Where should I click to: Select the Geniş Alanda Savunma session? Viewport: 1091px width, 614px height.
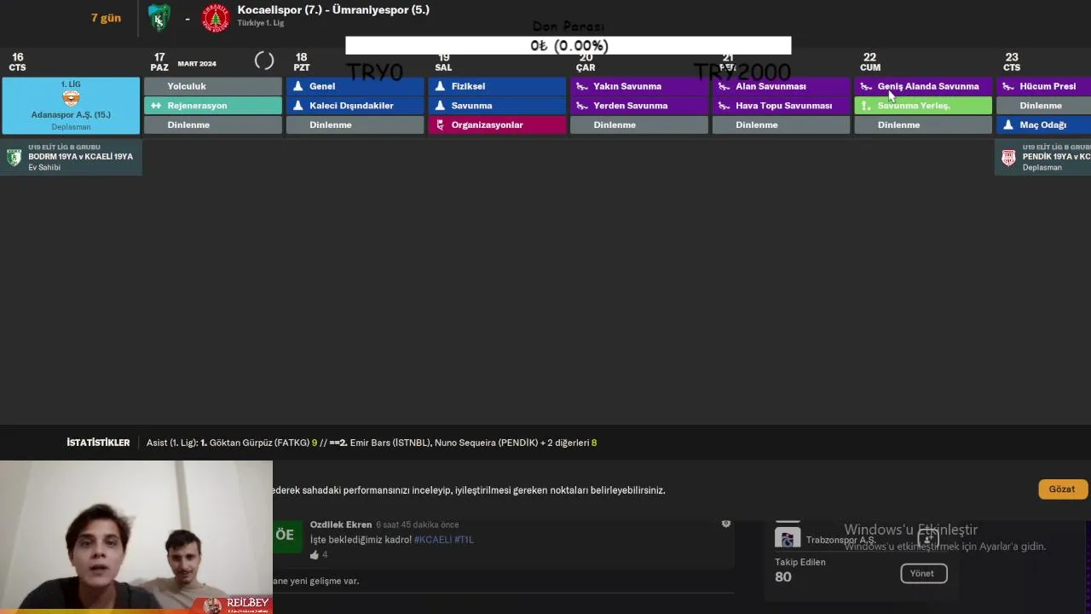(x=923, y=86)
